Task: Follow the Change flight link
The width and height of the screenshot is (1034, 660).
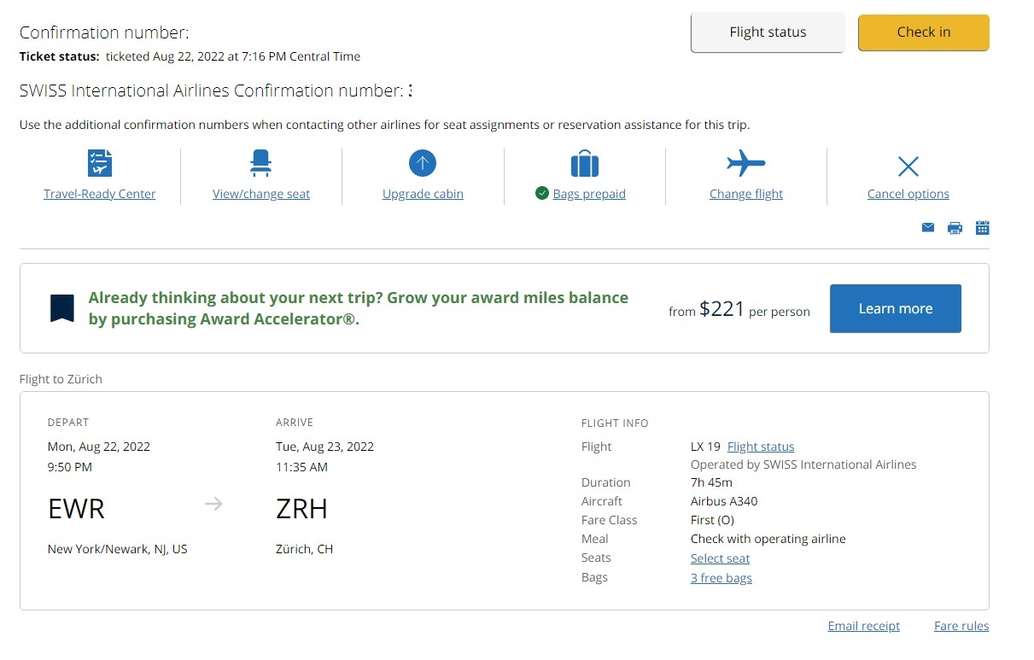Action: pyautogui.click(x=746, y=194)
